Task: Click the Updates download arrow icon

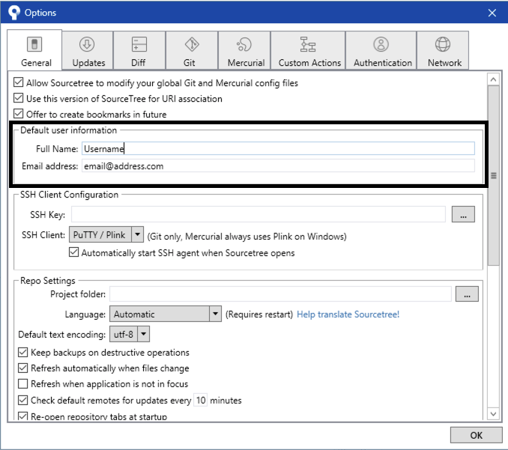Action: [87, 44]
